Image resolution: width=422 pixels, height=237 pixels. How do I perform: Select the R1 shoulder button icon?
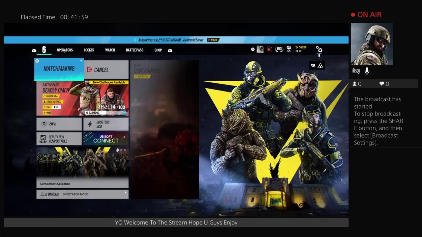pyautogui.click(x=170, y=50)
